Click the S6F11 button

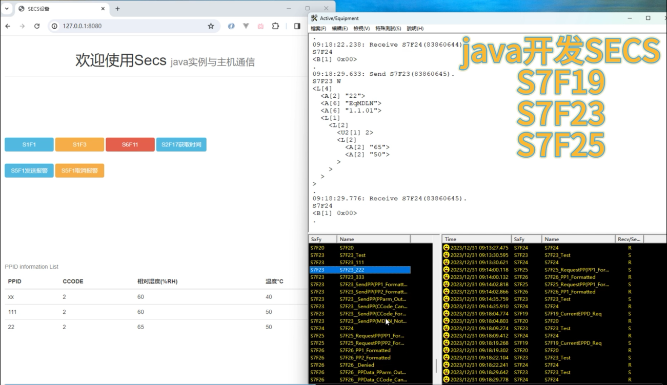coord(130,144)
